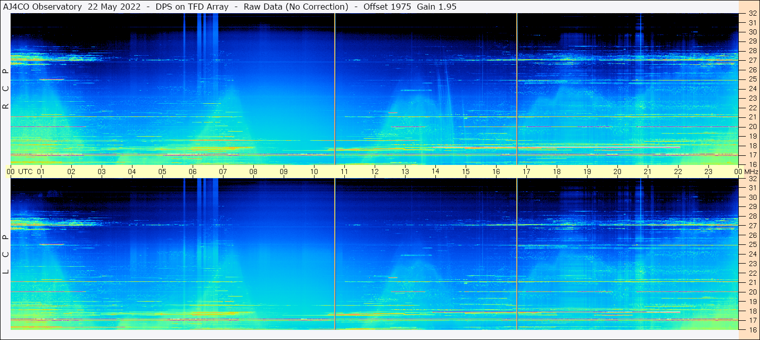Click hour label '22' on time axis

[678, 172]
